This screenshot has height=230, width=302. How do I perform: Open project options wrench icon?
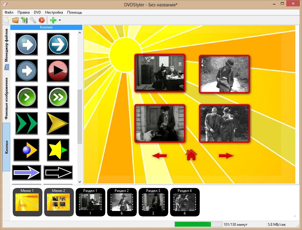33,20
